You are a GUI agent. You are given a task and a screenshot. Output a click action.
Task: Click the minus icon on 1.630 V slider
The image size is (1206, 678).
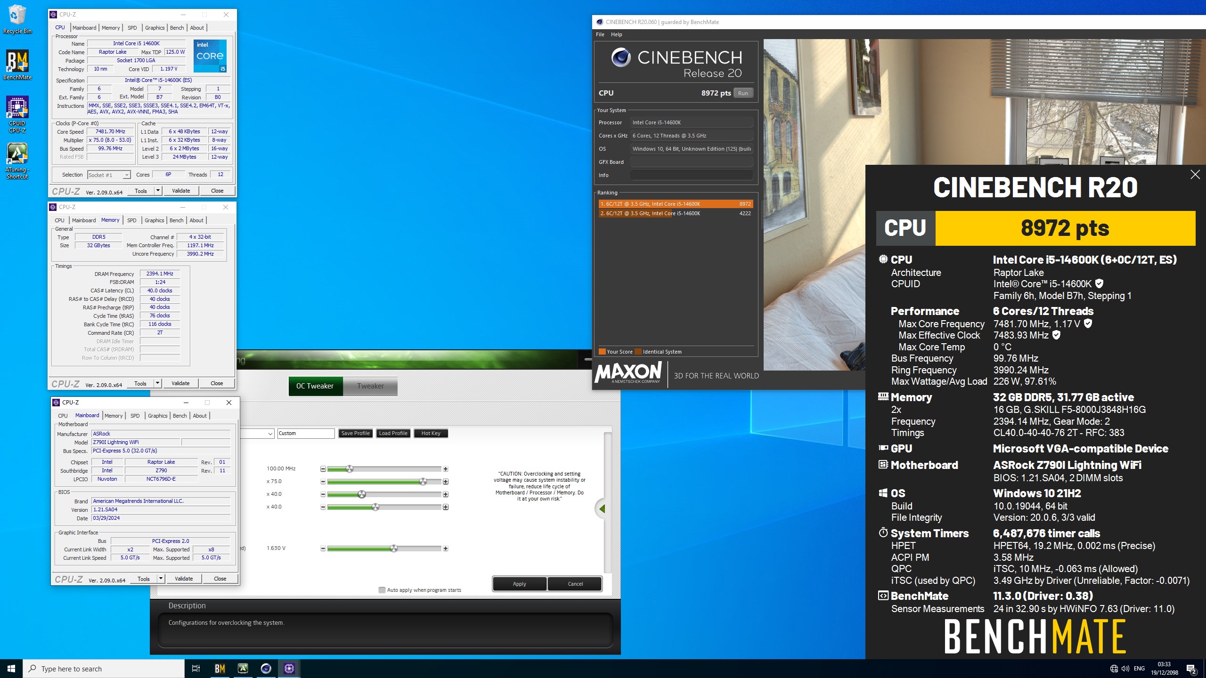click(x=323, y=549)
